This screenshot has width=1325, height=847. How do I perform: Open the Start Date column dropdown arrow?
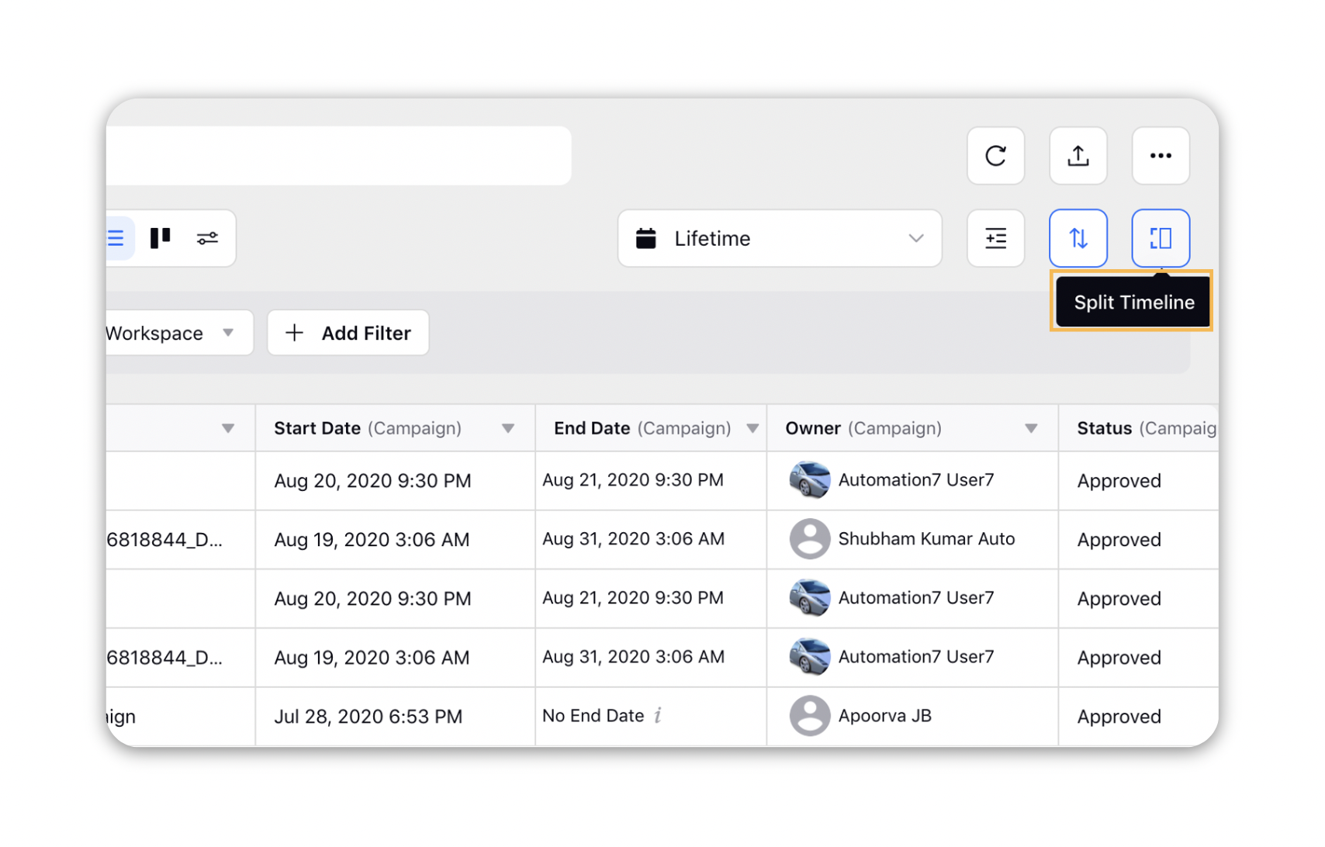coord(508,428)
